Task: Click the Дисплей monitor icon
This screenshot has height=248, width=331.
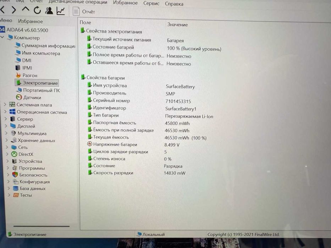Action: [x=13, y=126]
